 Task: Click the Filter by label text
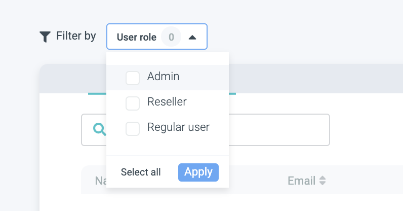[x=76, y=37]
